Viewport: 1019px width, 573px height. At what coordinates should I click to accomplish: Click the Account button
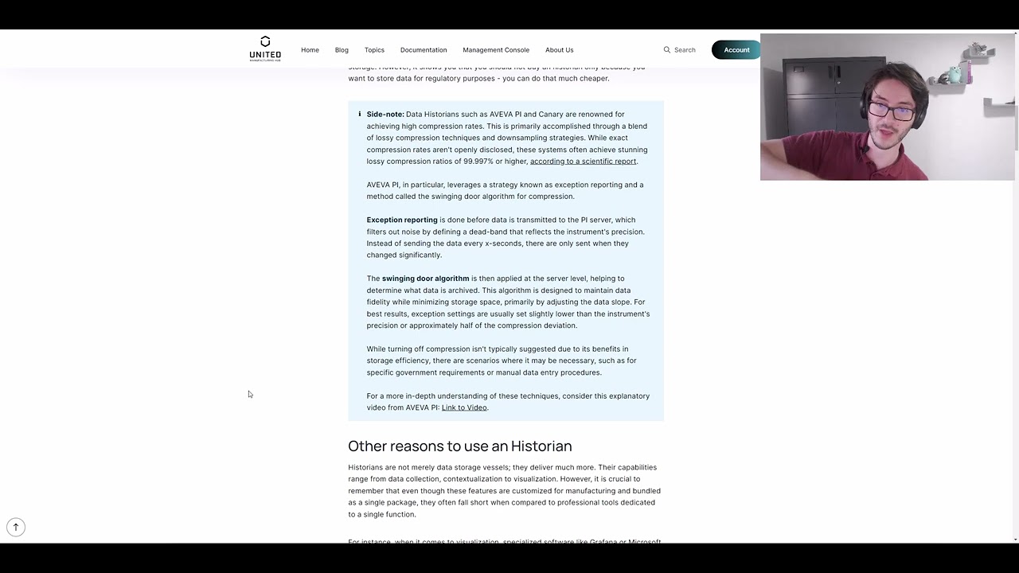point(736,49)
